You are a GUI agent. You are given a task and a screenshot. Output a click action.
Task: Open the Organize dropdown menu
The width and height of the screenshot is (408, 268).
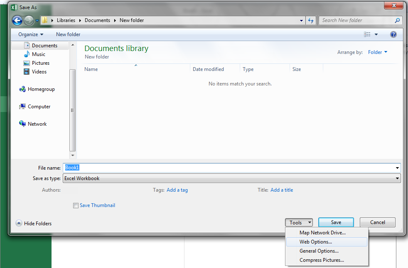click(x=31, y=34)
